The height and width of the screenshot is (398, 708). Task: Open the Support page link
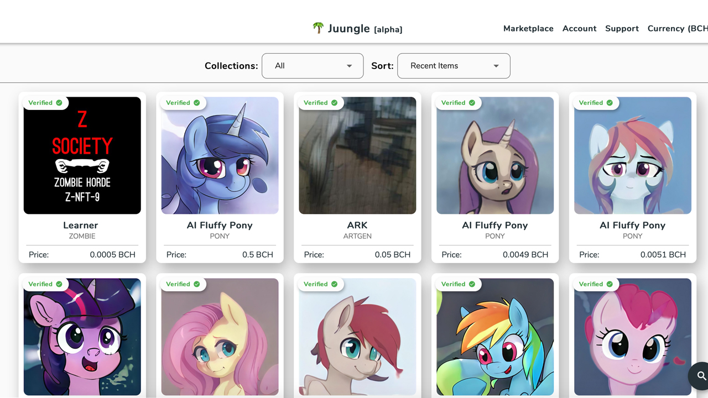pyautogui.click(x=622, y=29)
